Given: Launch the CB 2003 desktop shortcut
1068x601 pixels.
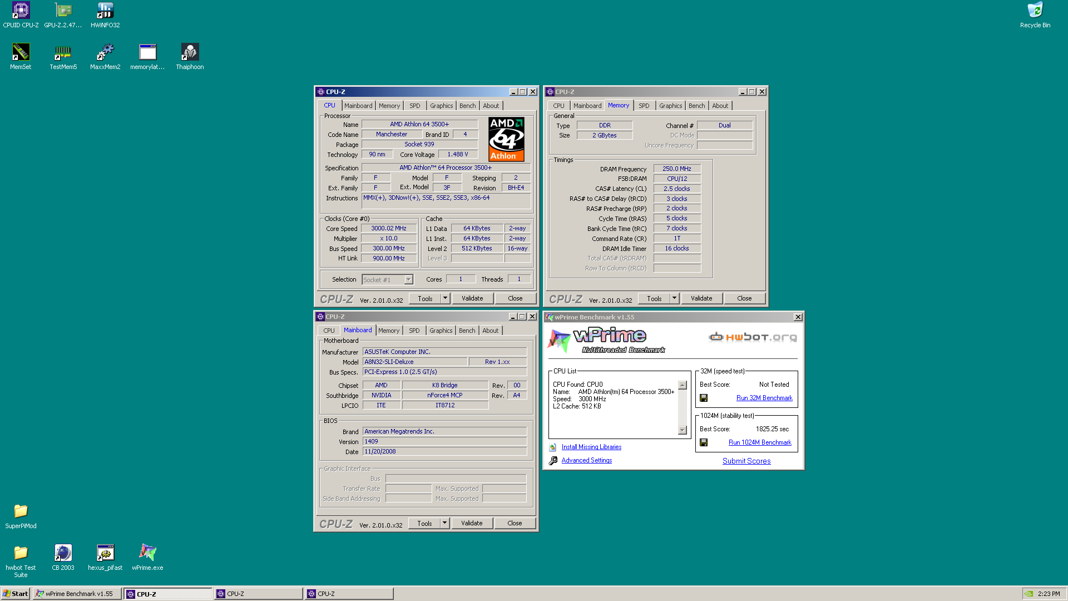Looking at the screenshot, I should click(x=63, y=558).
